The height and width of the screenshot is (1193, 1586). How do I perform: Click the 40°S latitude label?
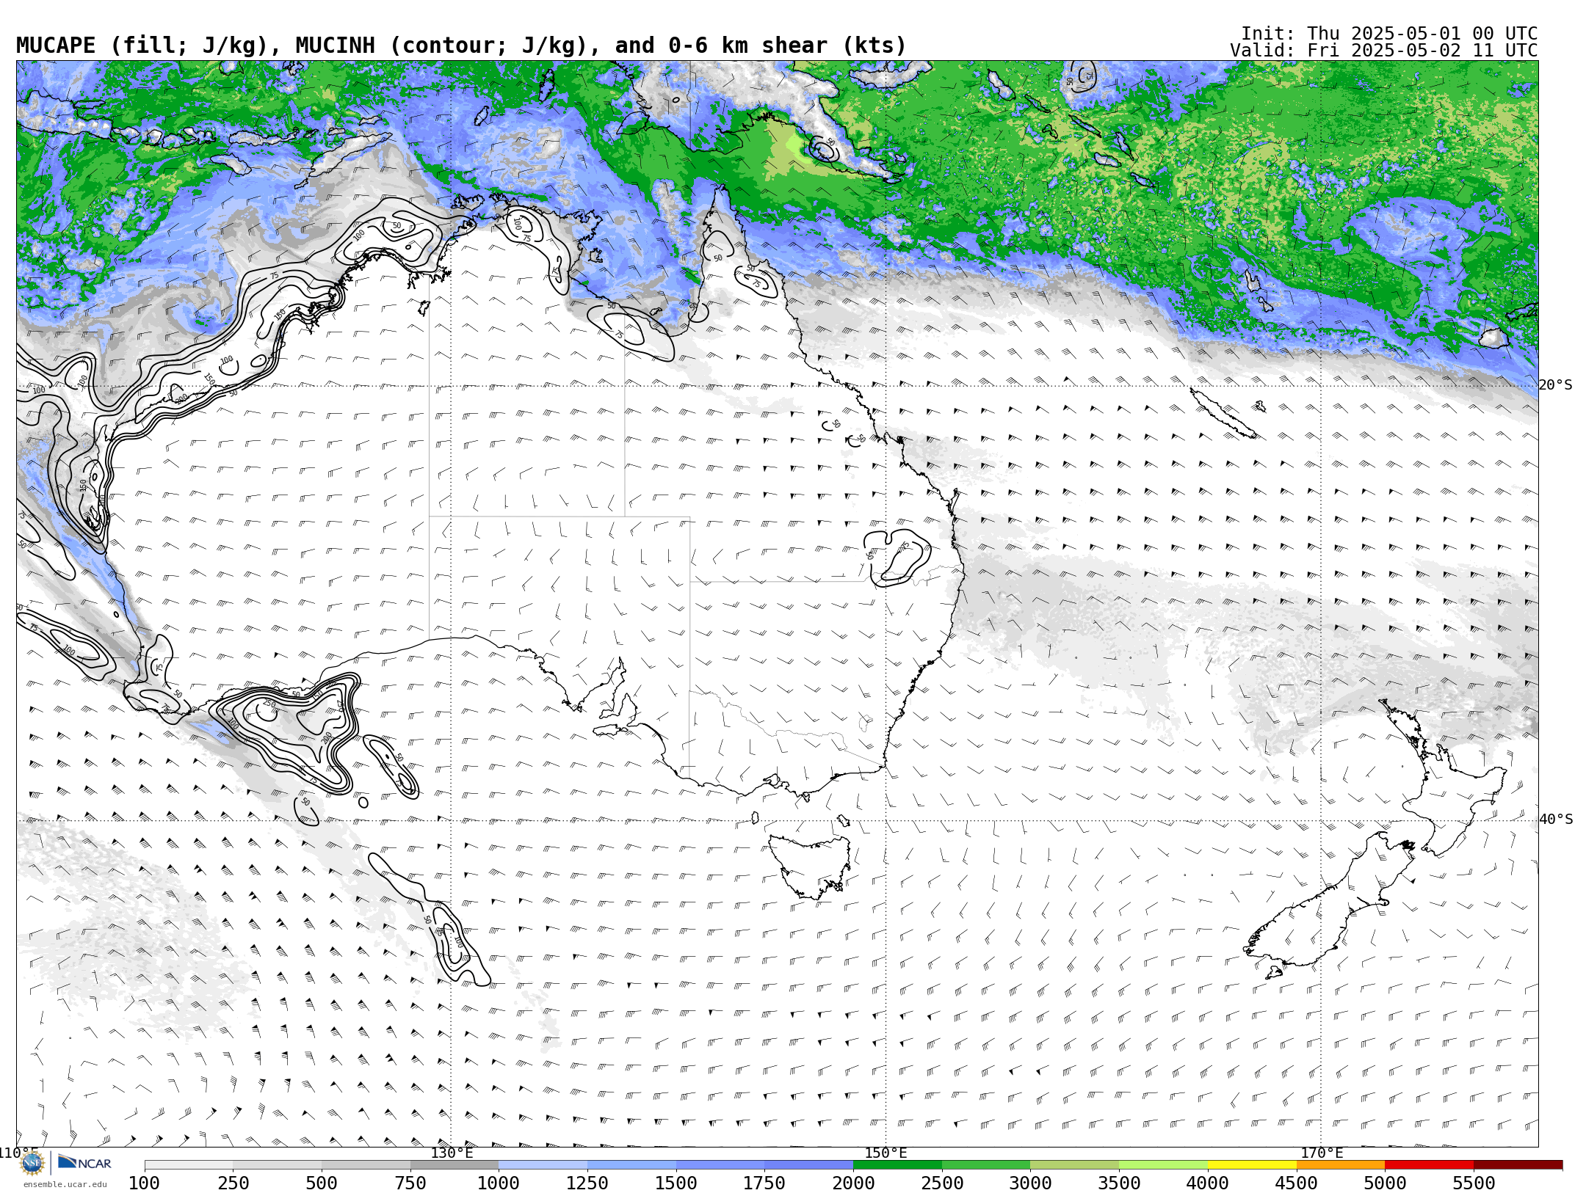click(x=1556, y=820)
